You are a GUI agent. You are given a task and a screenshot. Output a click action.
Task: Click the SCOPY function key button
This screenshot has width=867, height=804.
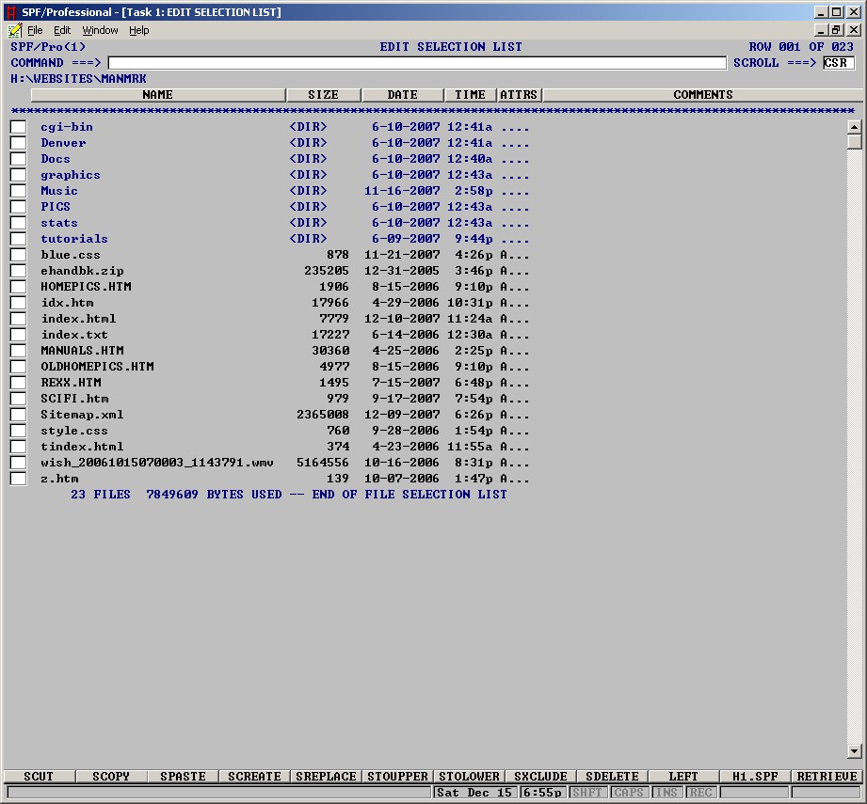pos(110,777)
